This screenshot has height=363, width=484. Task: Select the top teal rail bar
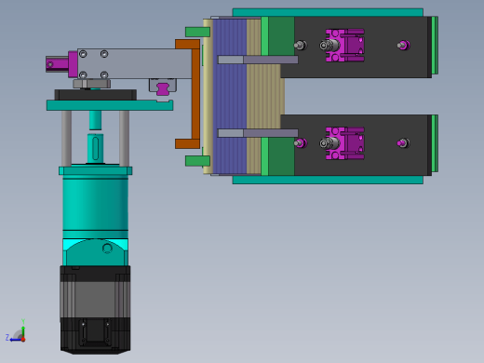(328, 12)
